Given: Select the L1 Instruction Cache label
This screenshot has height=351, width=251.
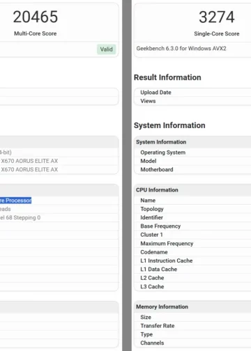Looking at the screenshot, I should [x=167, y=260].
